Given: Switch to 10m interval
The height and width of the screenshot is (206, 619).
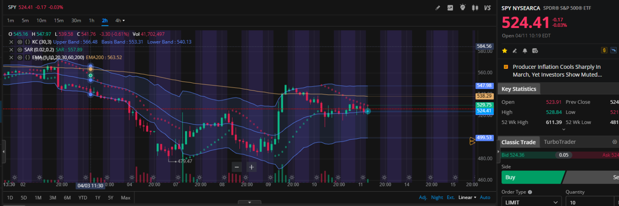Looking at the screenshot, I should [x=41, y=21].
